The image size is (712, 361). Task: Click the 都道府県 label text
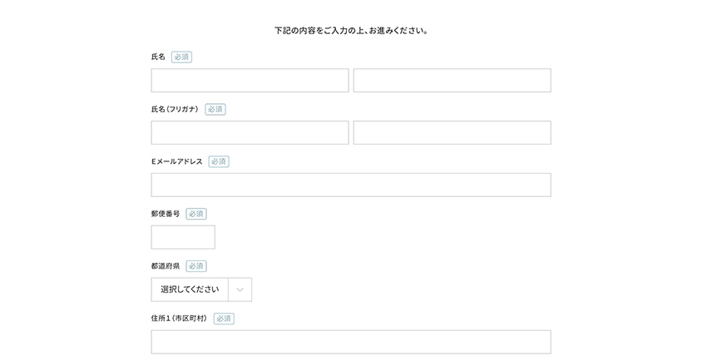[x=166, y=266]
